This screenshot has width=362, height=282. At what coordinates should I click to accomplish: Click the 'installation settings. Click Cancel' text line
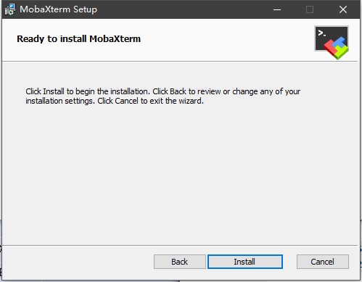pyautogui.click(x=115, y=101)
